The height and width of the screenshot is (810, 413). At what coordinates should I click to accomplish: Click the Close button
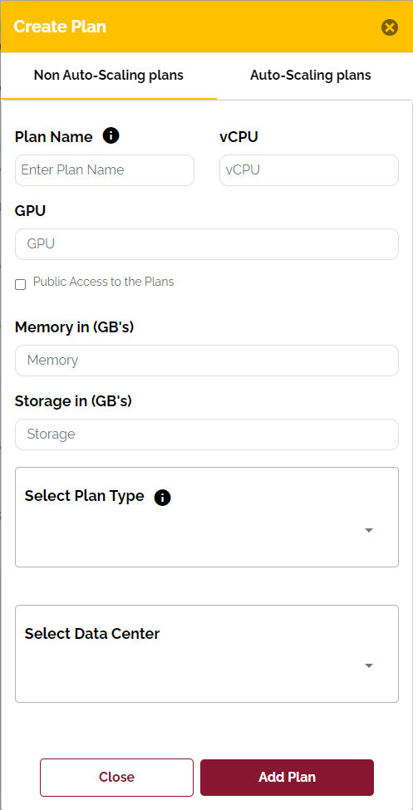coord(117,777)
